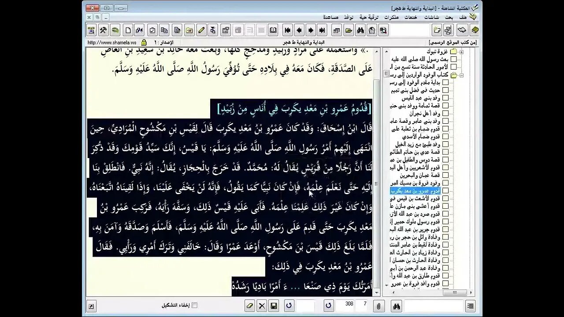Click the X delete icon in bottom bar

262,306
